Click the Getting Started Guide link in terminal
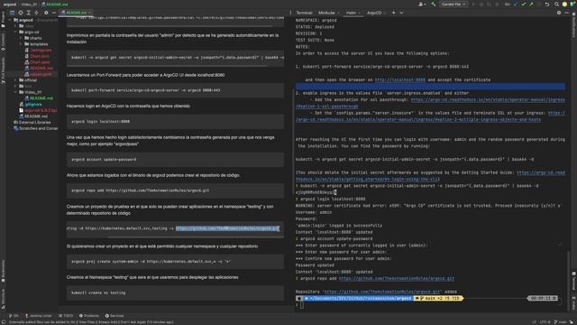Screen dimensions: 577x325 pyautogui.click(x=541, y=172)
